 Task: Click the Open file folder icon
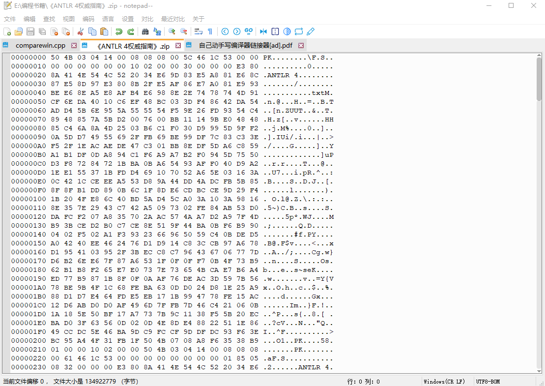pos(19,31)
